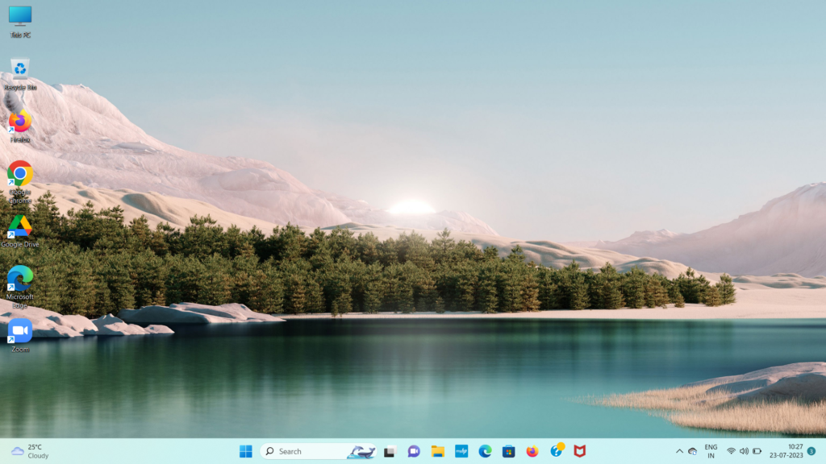826x464 pixels.
Task: Click the battery tray icon
Action: (x=757, y=451)
